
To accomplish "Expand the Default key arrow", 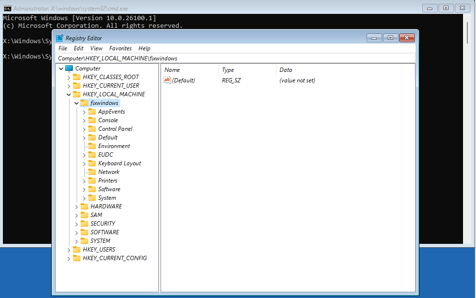I will [84, 138].
